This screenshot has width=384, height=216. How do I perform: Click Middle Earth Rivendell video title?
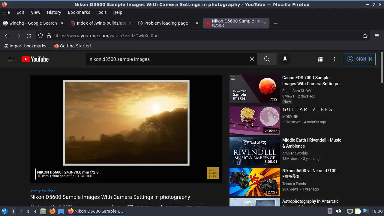312,143
